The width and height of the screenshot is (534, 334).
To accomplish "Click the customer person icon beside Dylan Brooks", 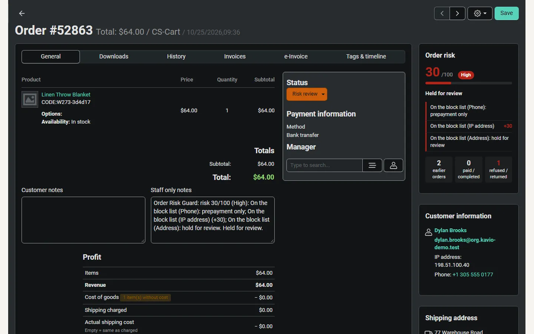I will click(428, 232).
